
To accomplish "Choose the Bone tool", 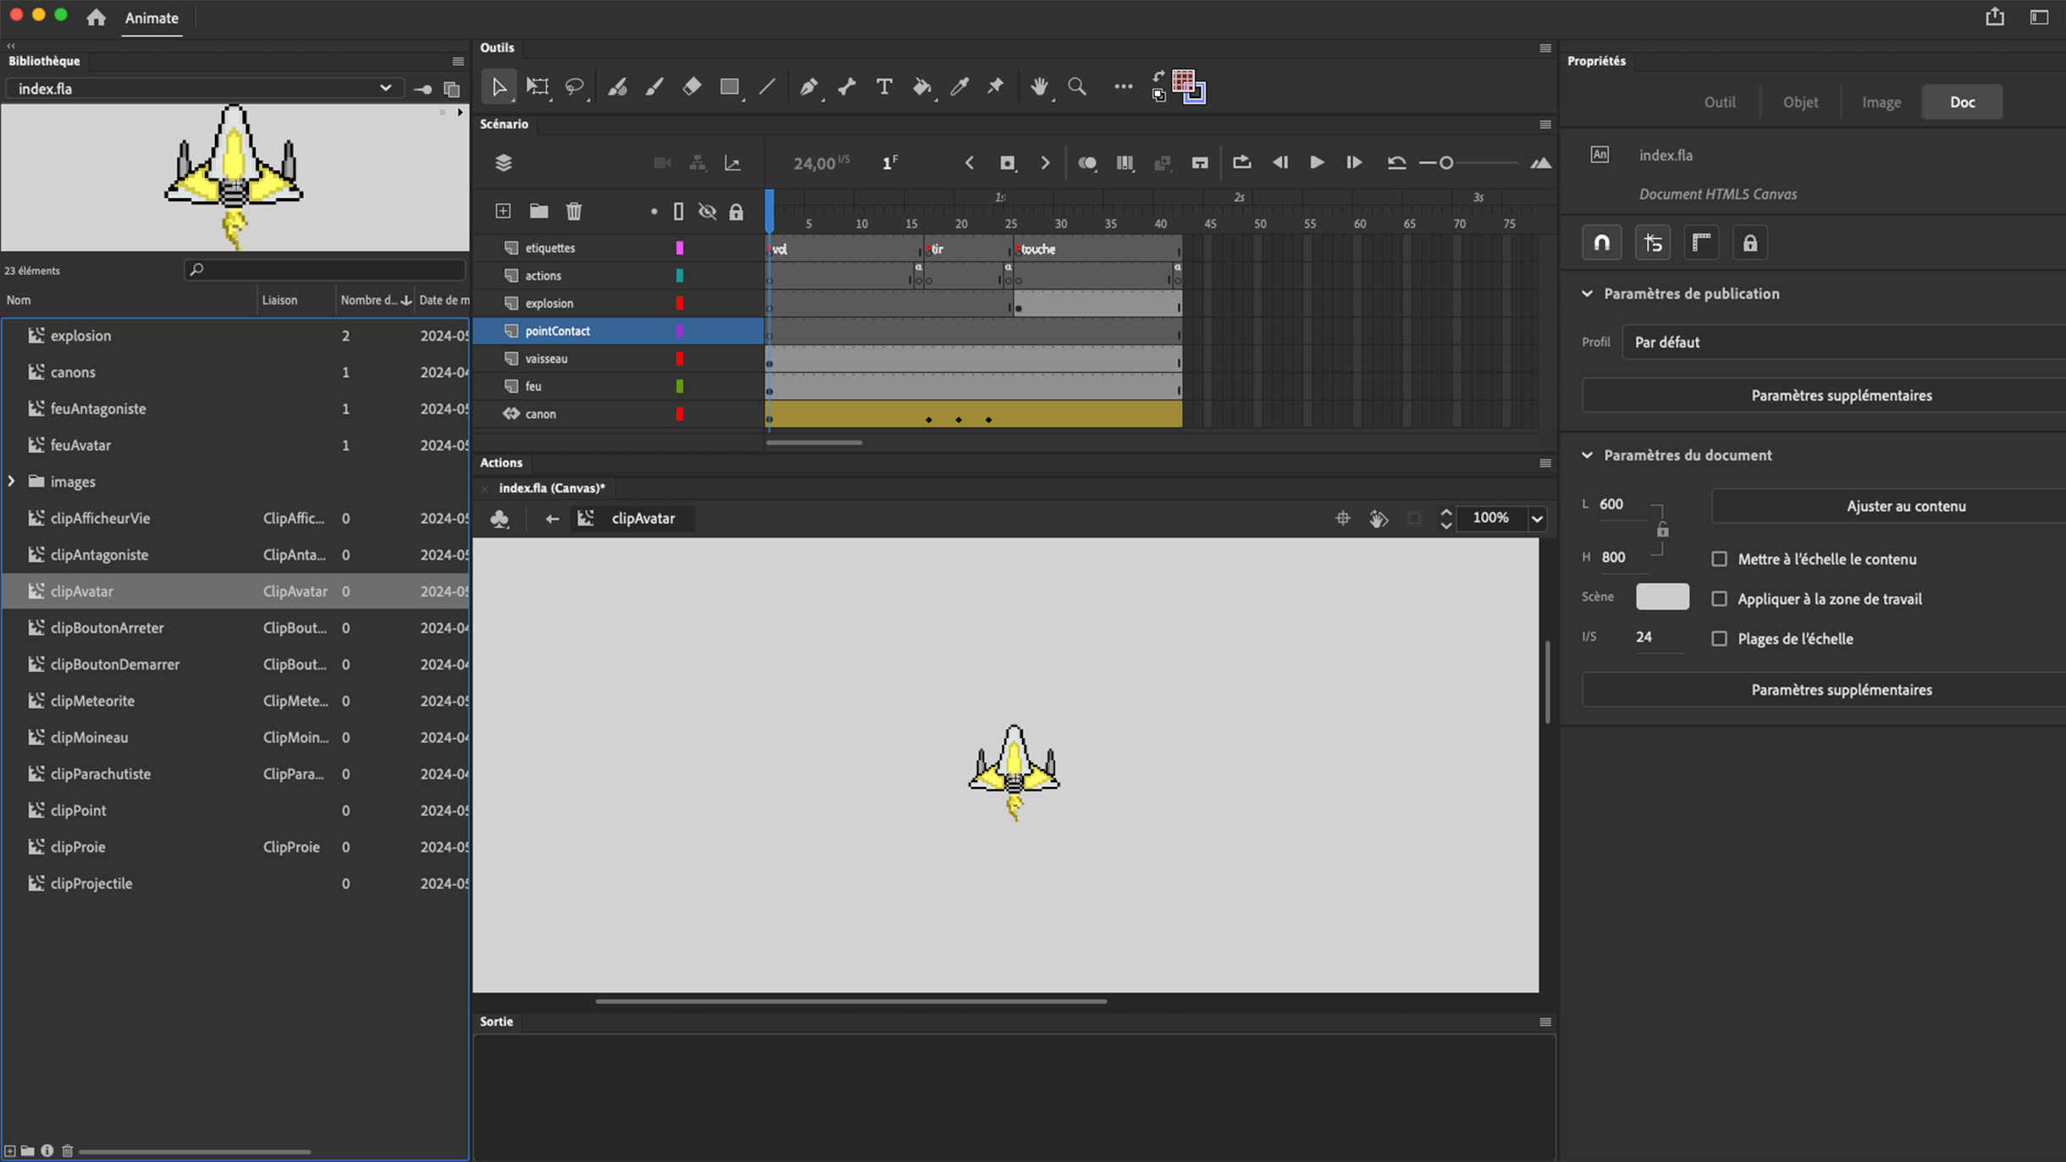I will 846,87.
